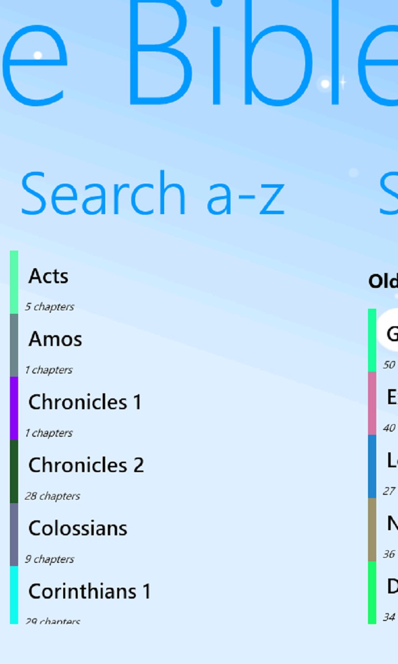The height and width of the screenshot is (664, 398).
Task: Select Amos from the book list
Action: pos(55,339)
